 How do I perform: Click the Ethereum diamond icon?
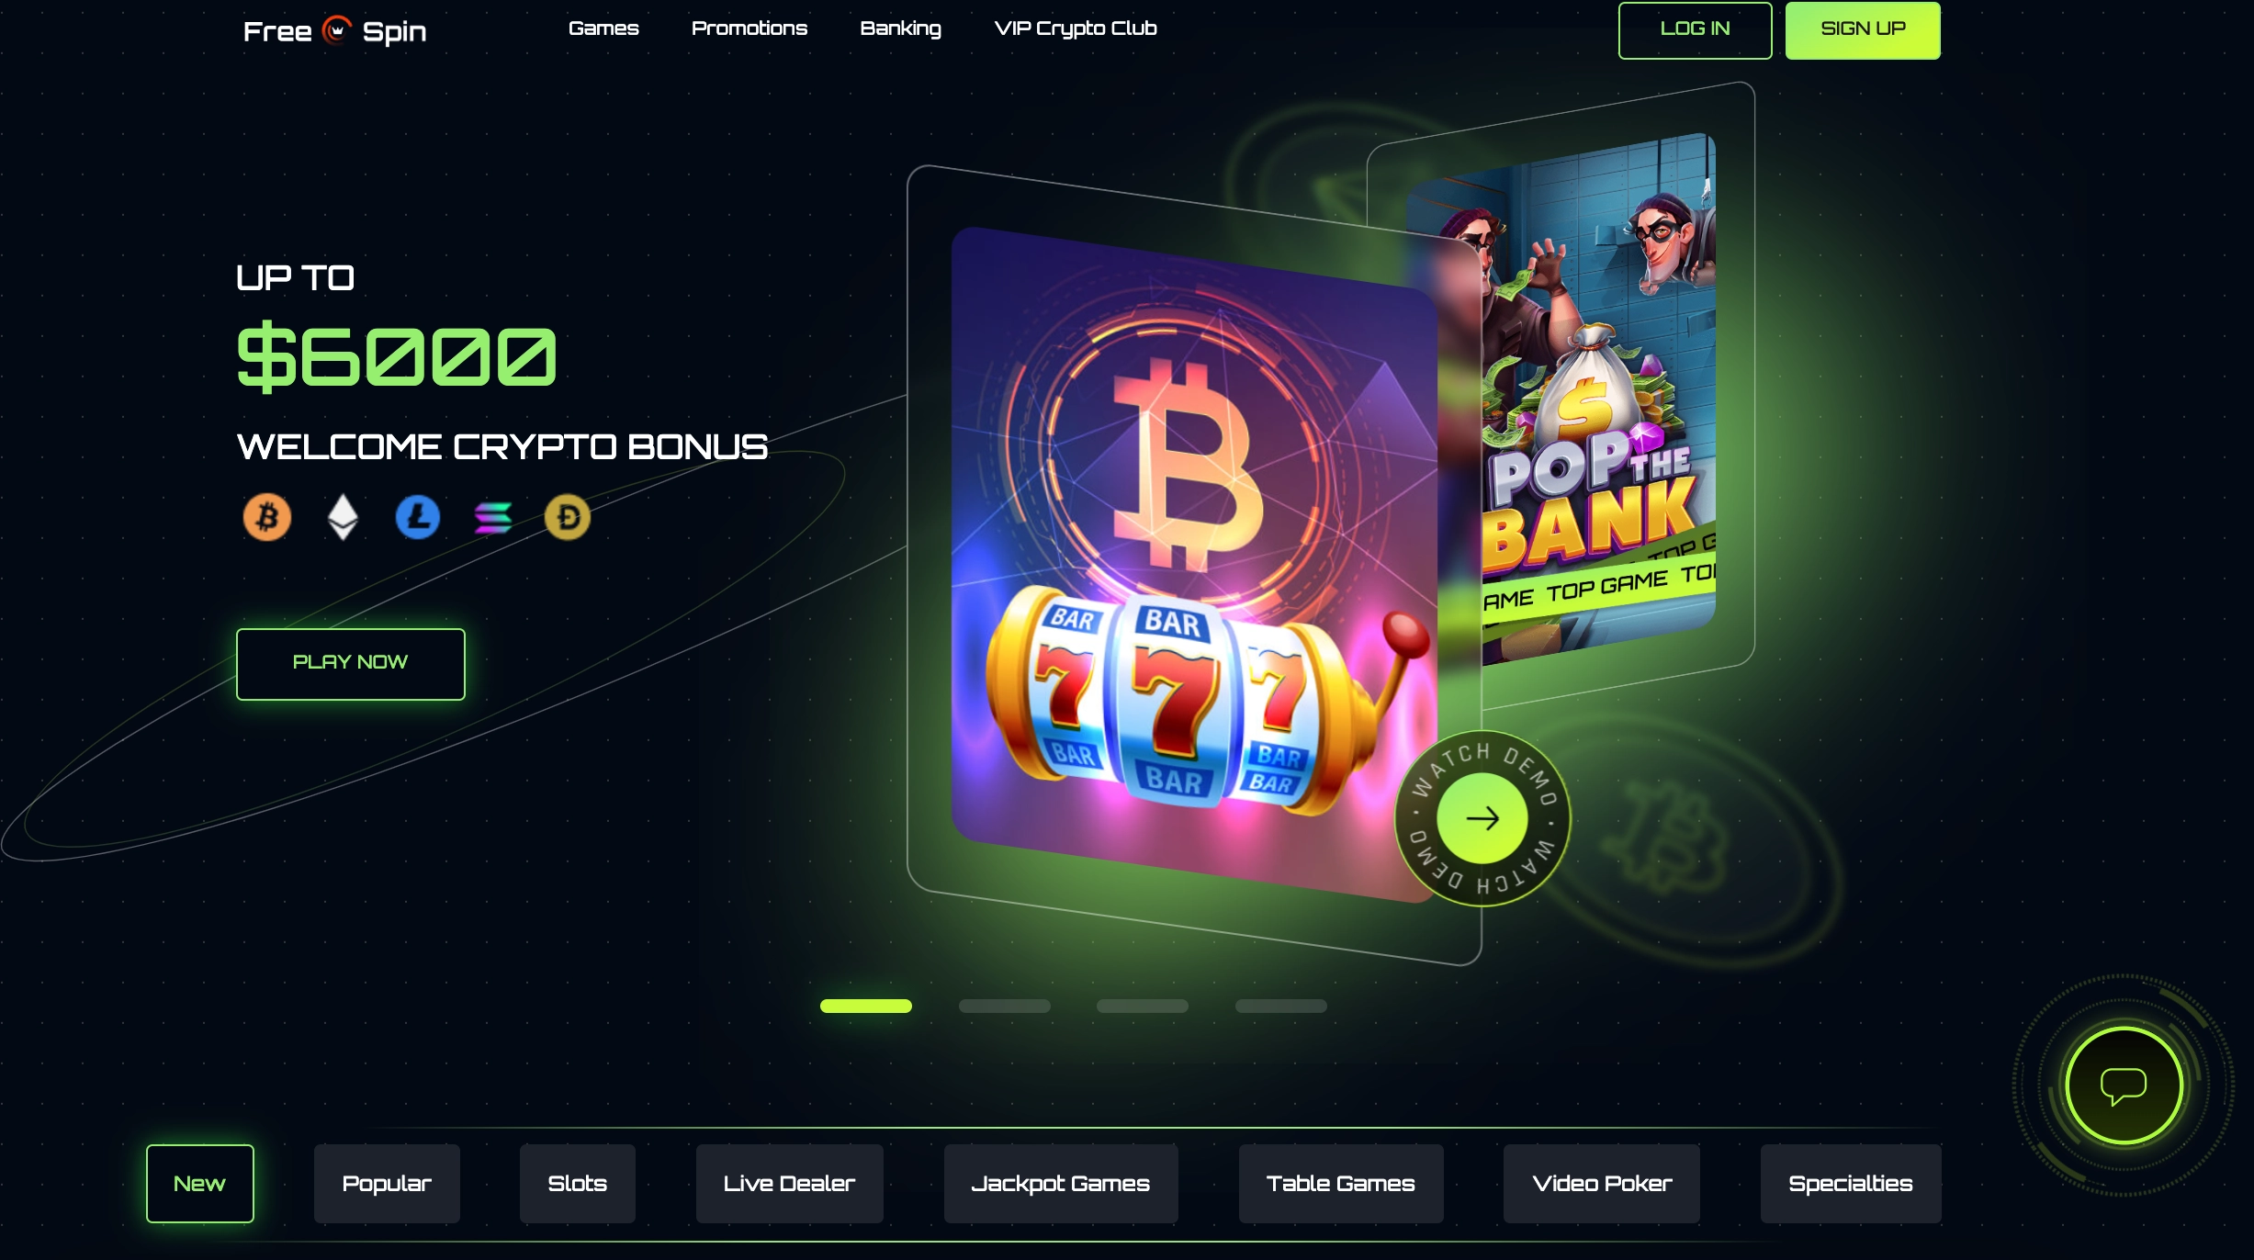pyautogui.click(x=343, y=517)
